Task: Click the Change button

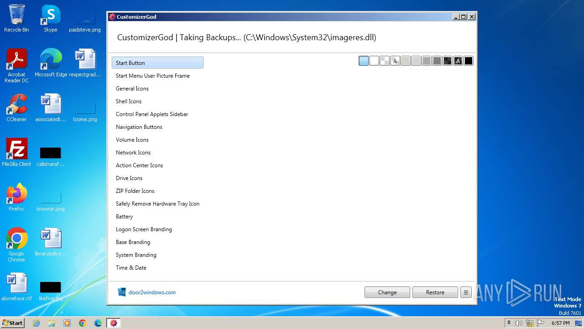Action: [387, 292]
